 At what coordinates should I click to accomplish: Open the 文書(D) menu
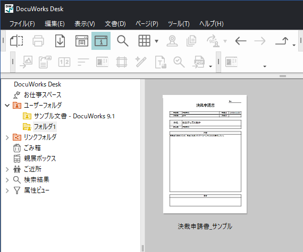pos(115,24)
